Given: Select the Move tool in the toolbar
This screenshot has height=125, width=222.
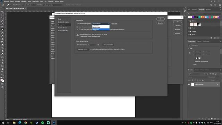Looking at the screenshot, I should point(2,11).
